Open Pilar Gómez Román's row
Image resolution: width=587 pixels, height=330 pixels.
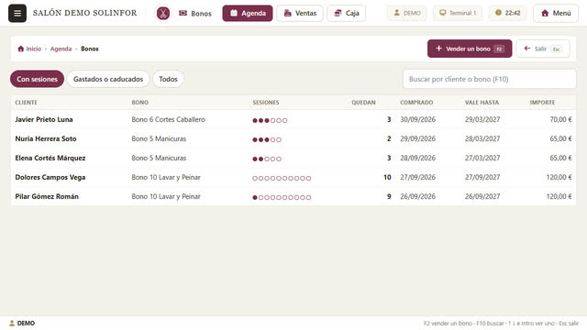click(293, 196)
